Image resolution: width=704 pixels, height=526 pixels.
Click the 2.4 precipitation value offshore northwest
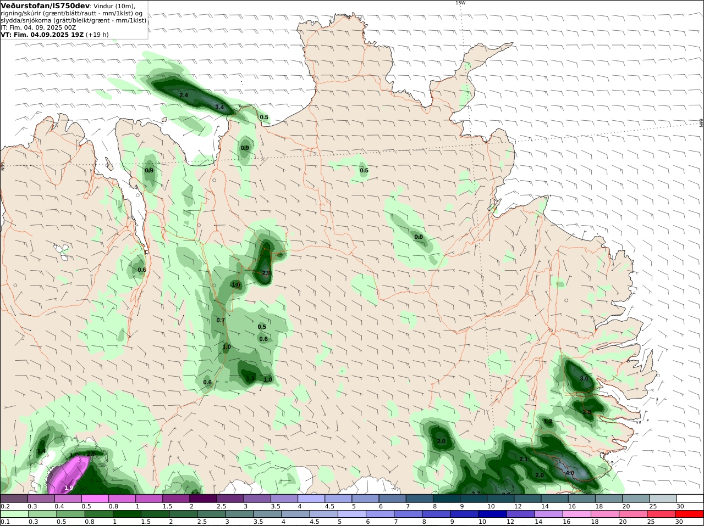[184, 95]
